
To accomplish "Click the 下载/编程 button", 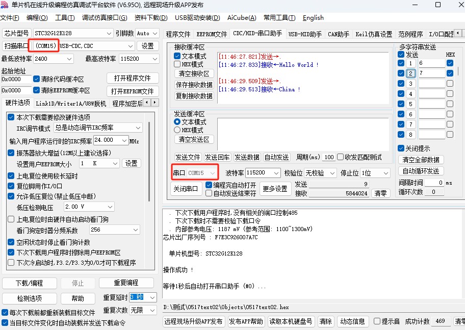I will pyautogui.click(x=30, y=283).
